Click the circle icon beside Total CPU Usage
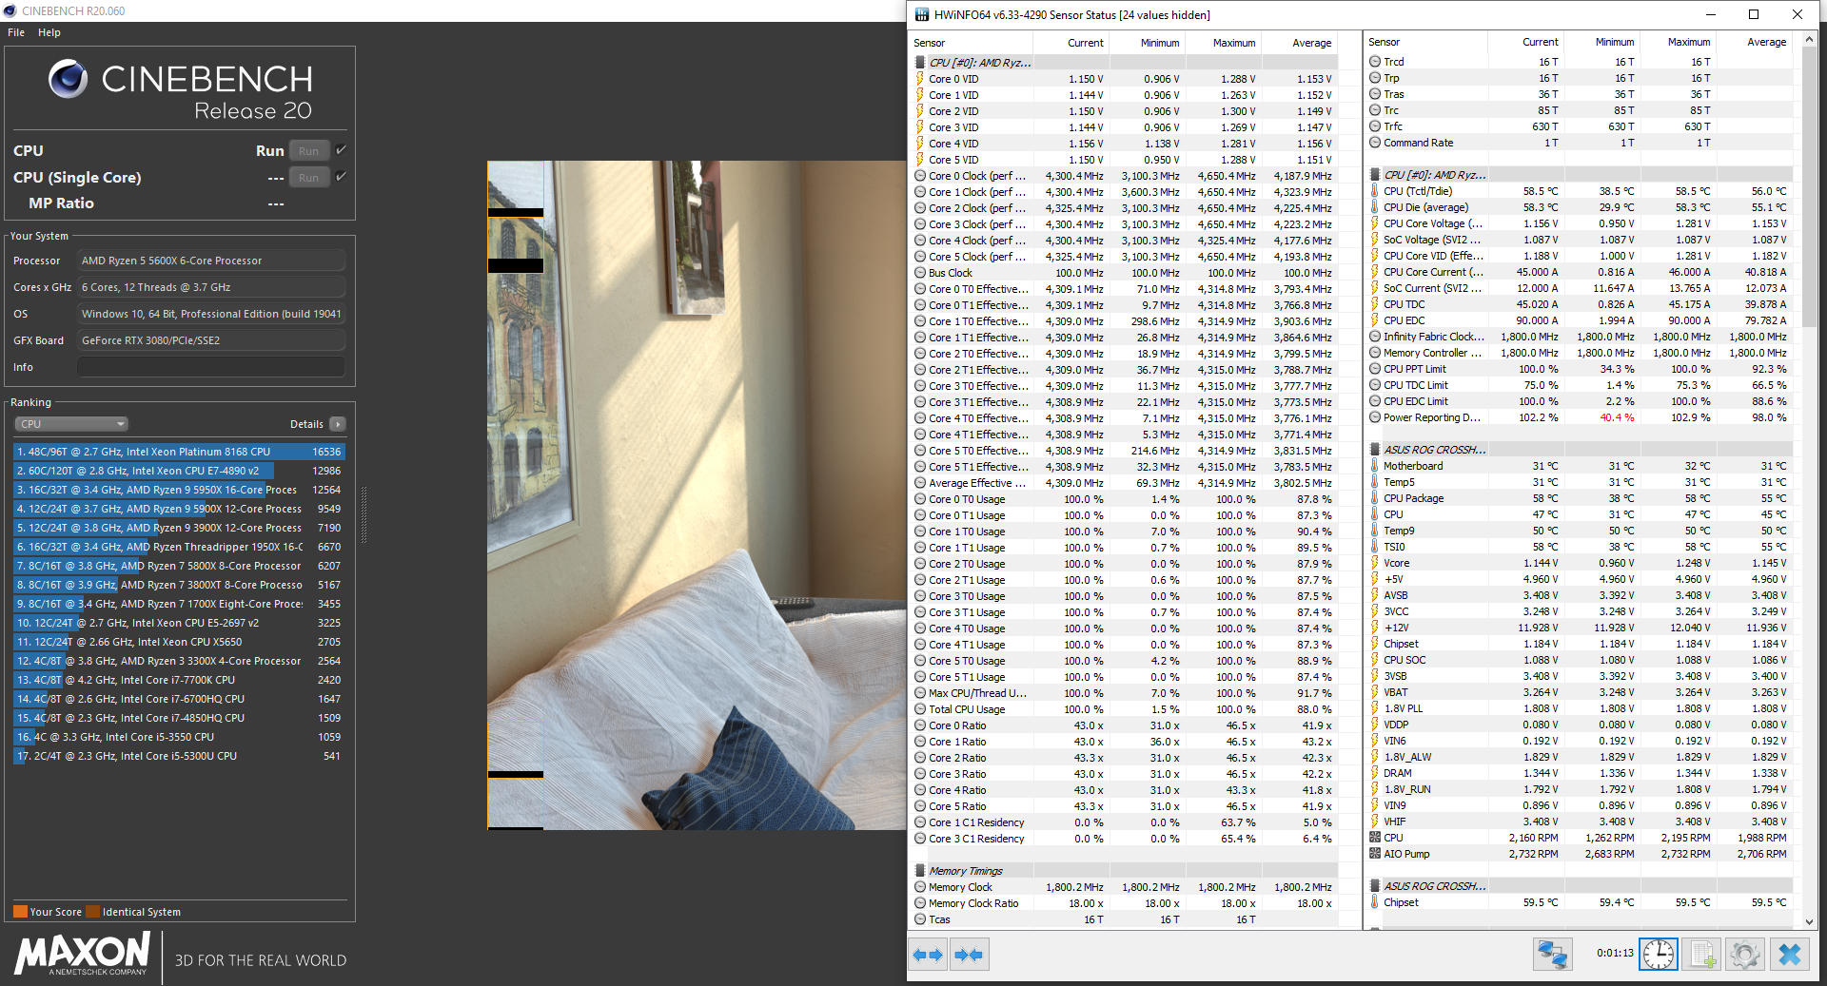 pyautogui.click(x=920, y=709)
